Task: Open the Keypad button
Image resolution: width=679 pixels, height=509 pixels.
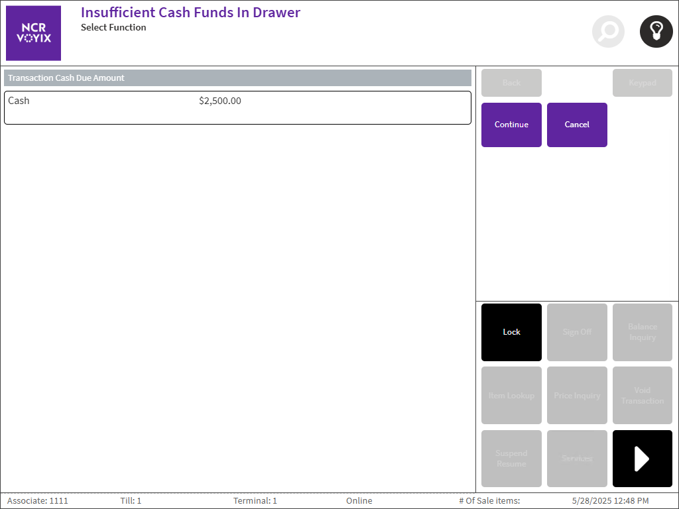Action: point(642,83)
